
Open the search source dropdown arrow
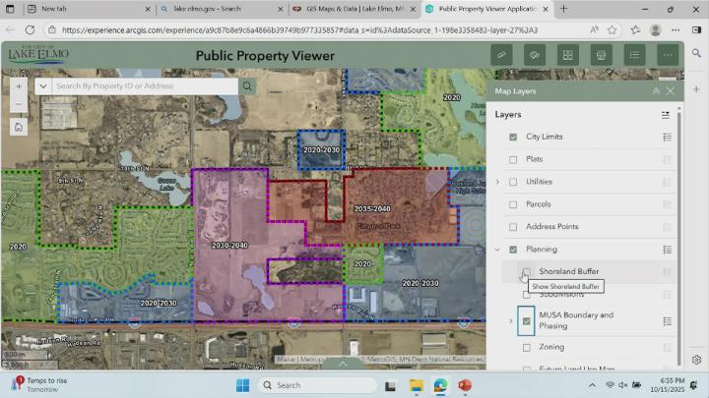pyautogui.click(x=44, y=86)
